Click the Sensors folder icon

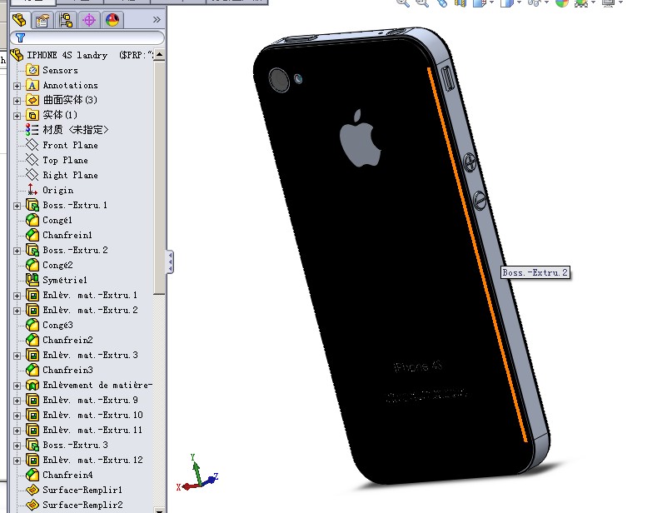pos(32,70)
